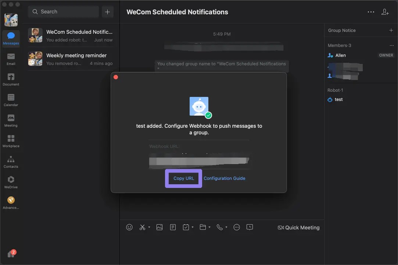The width and height of the screenshot is (398, 265).
Task: Open the Weekly meeting reminder chat
Action: [x=71, y=59]
